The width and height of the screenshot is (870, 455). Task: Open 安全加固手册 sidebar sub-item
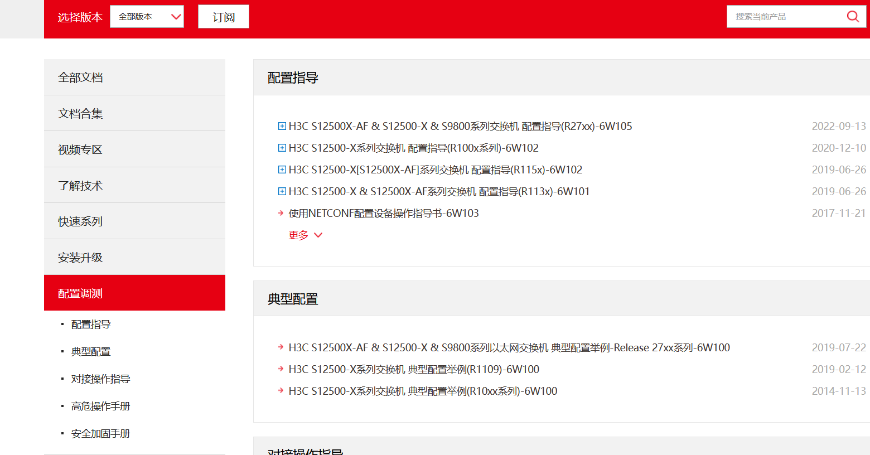[101, 434]
